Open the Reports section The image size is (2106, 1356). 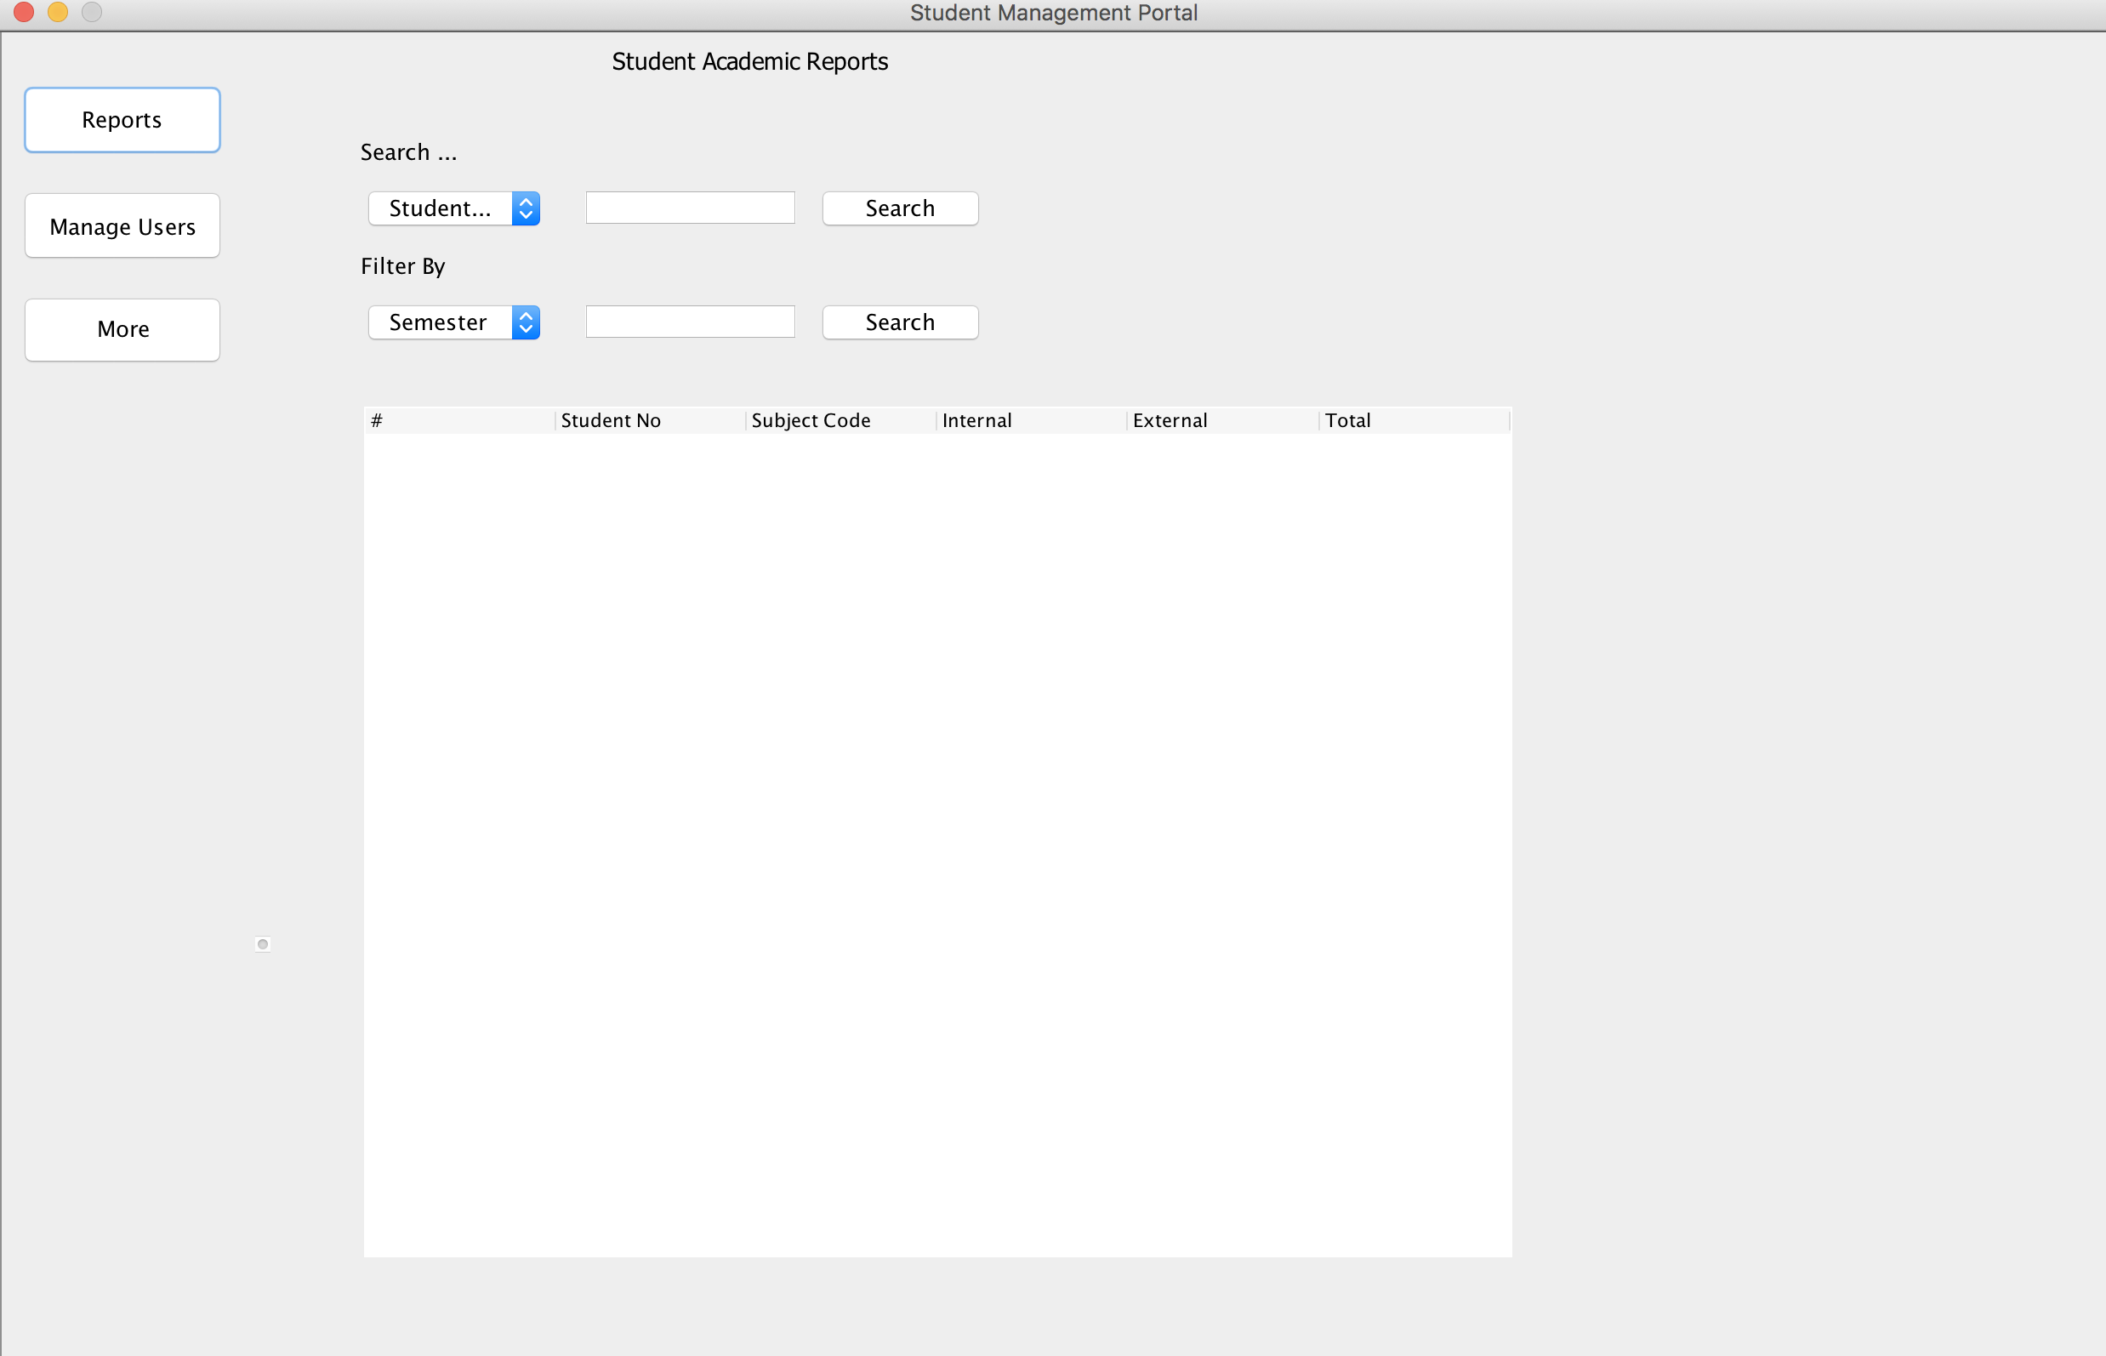click(x=122, y=120)
